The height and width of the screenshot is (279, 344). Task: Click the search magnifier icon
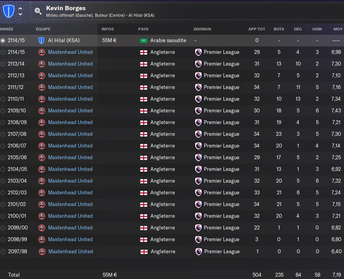coord(38,11)
